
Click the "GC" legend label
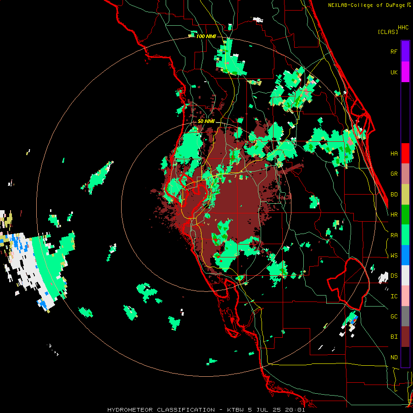394,317
